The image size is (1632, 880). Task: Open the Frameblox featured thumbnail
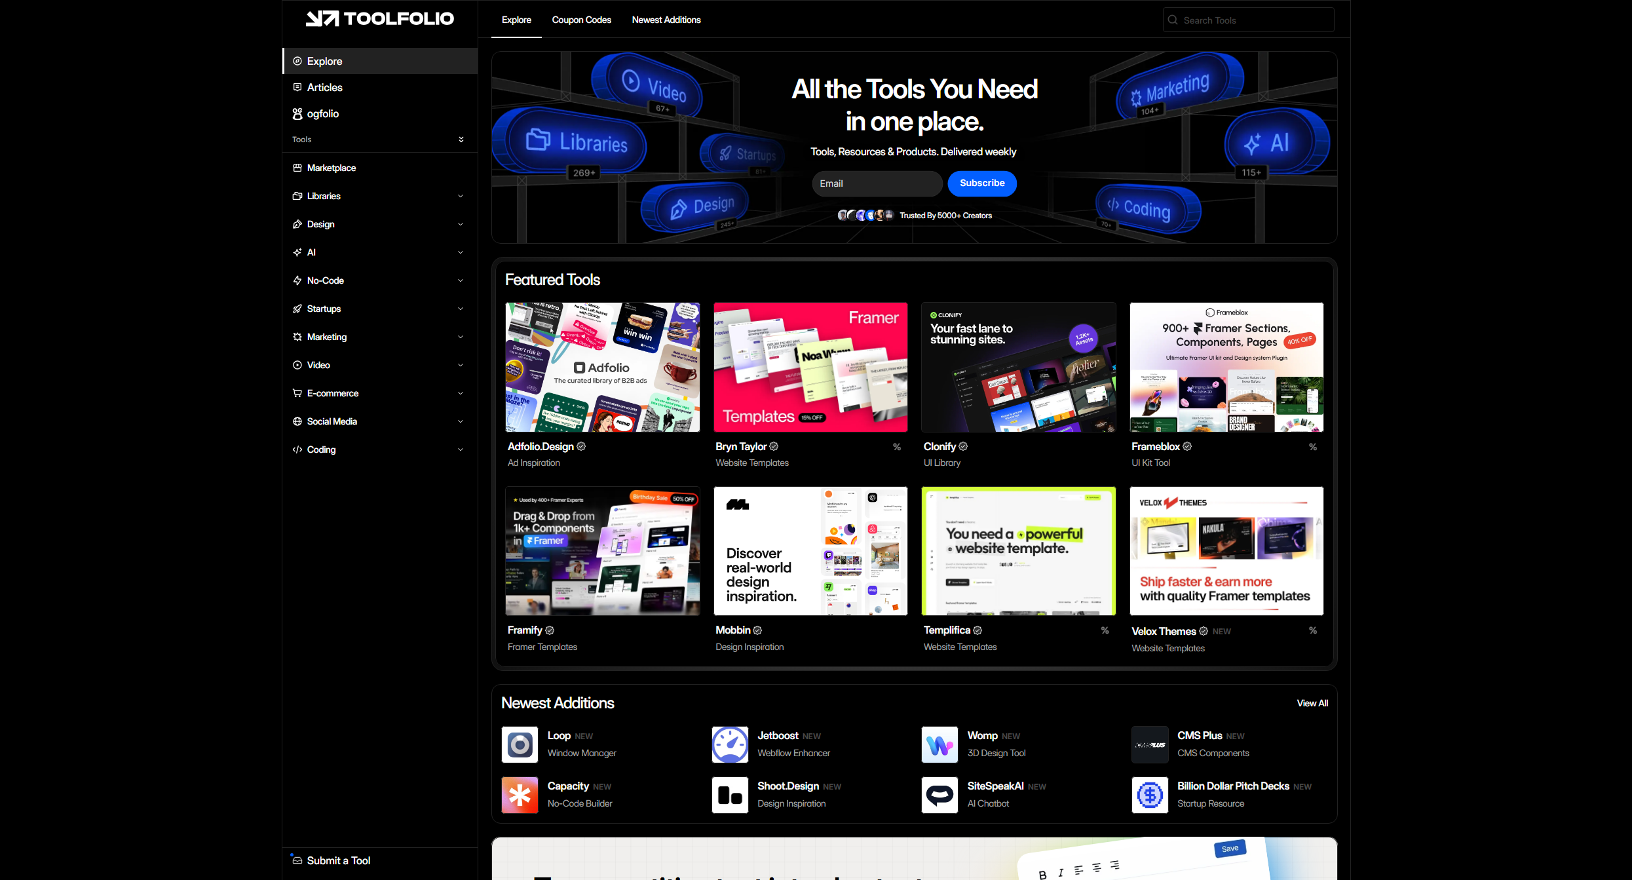[1226, 367]
